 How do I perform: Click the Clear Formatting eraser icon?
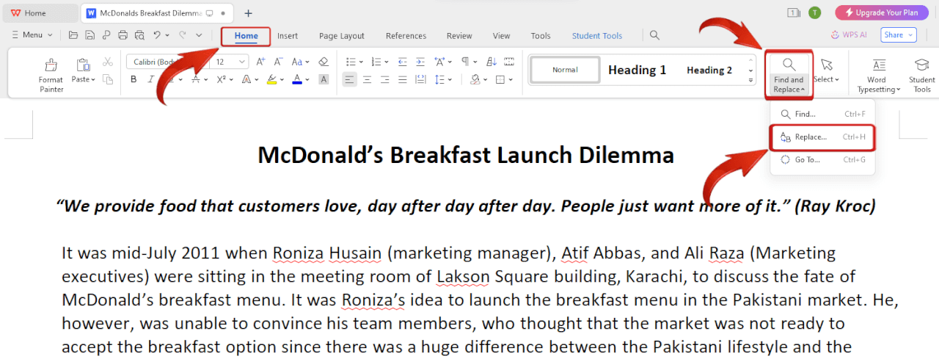tap(324, 62)
